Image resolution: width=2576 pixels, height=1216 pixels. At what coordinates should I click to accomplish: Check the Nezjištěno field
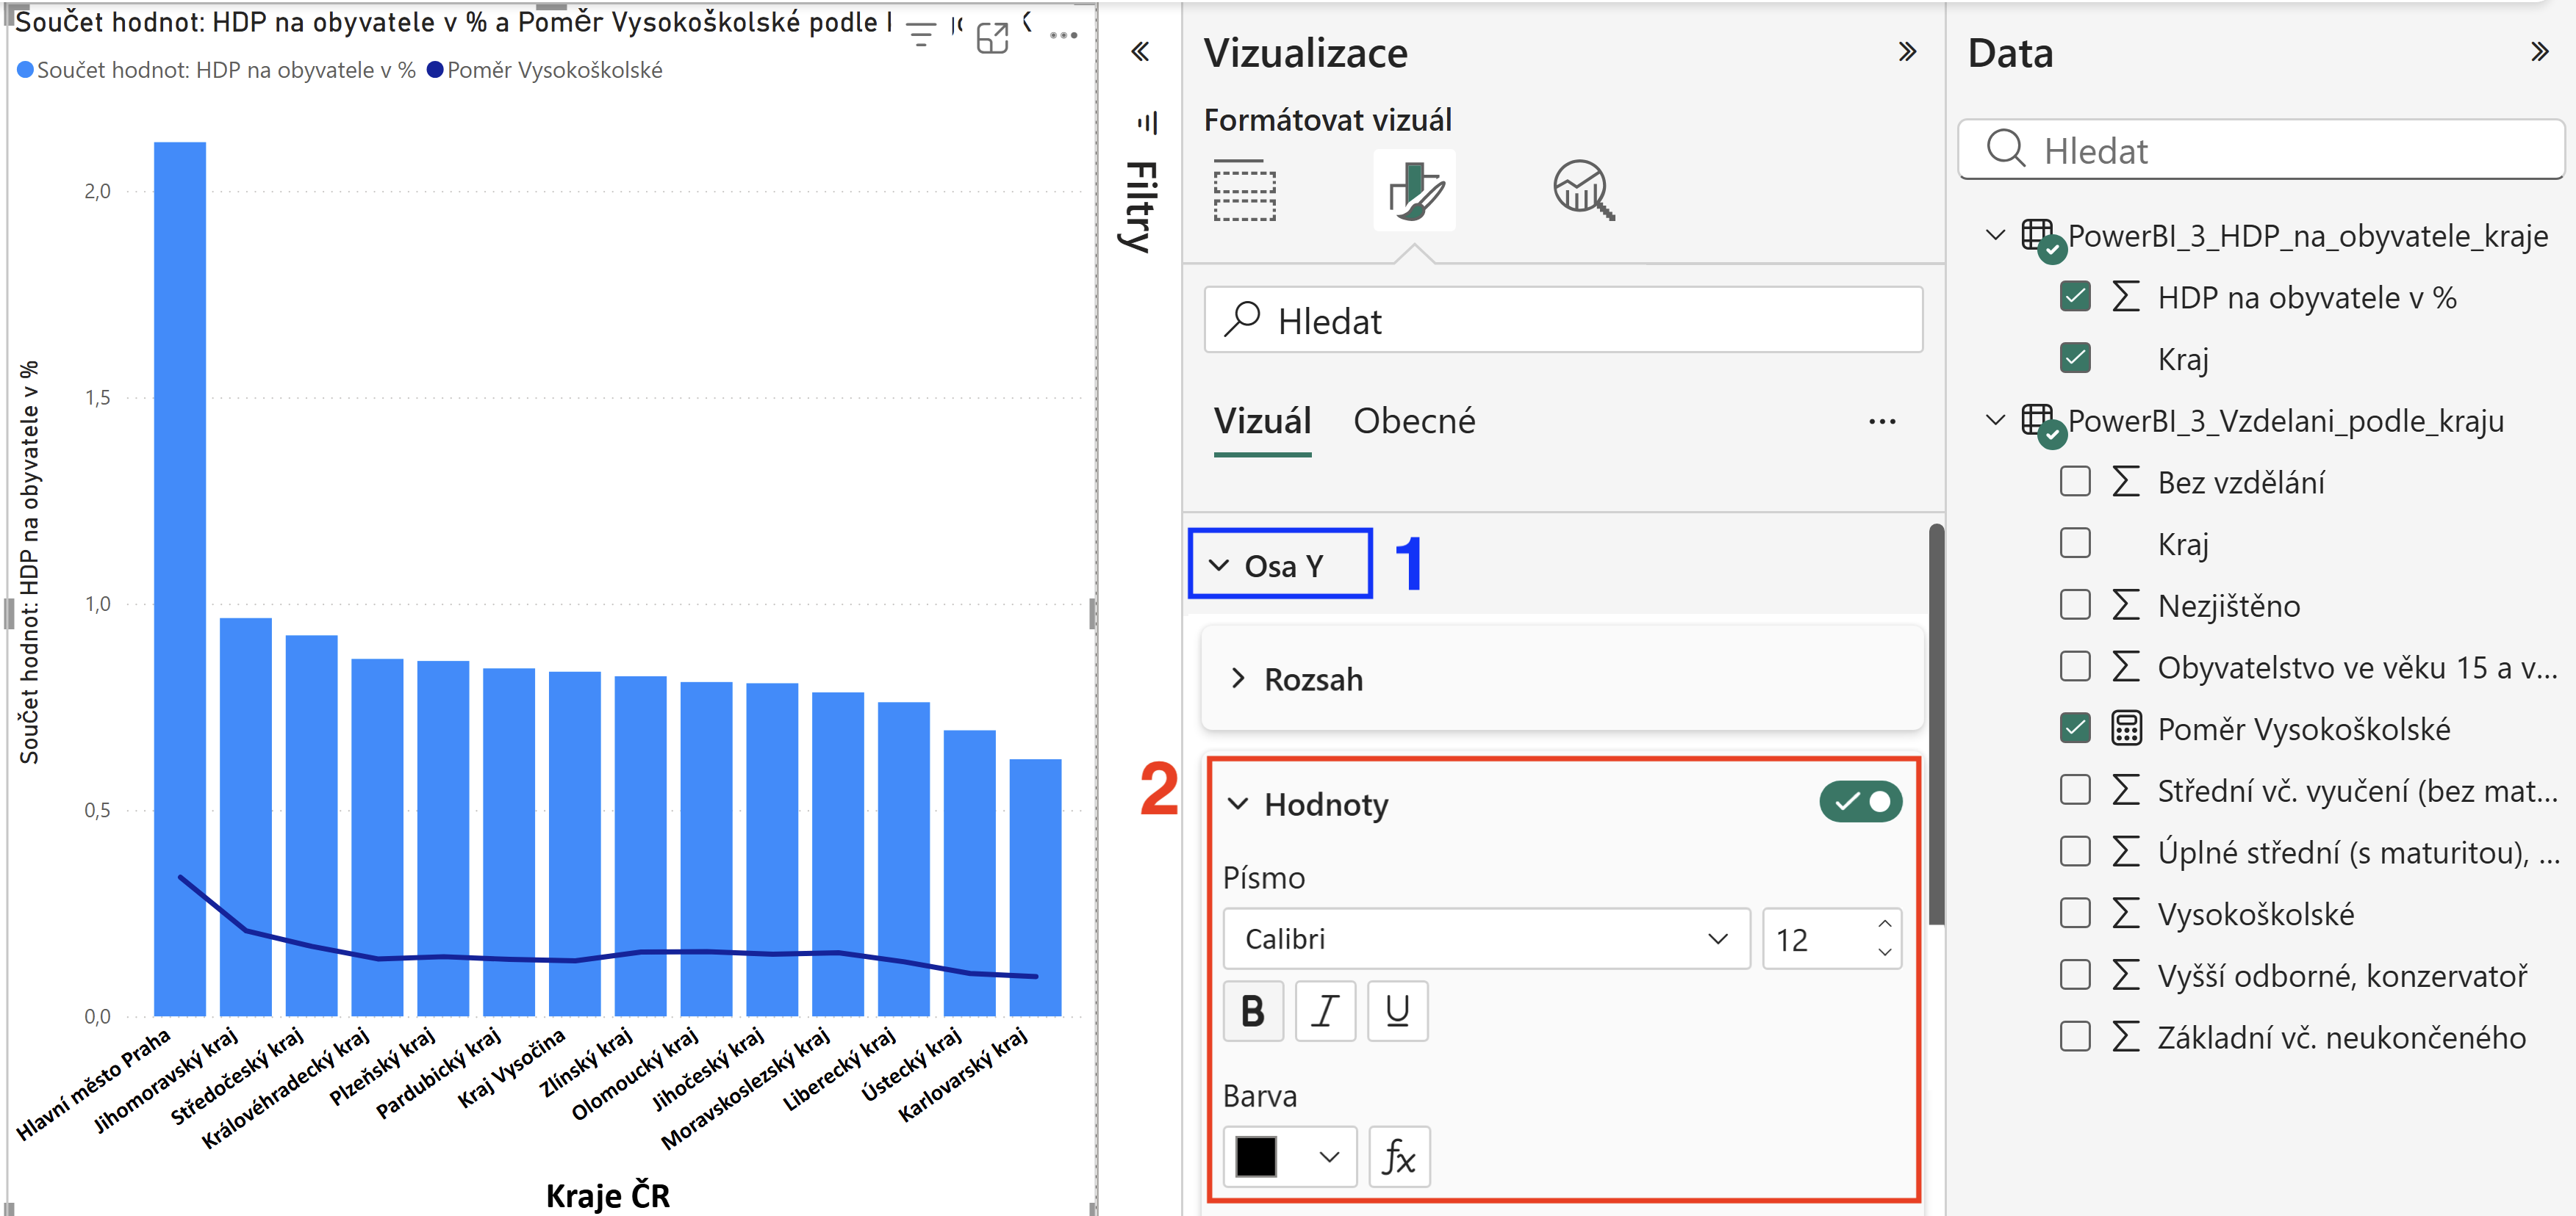coord(2075,604)
